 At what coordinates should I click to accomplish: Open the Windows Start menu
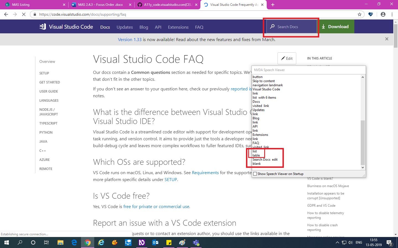tap(7, 242)
